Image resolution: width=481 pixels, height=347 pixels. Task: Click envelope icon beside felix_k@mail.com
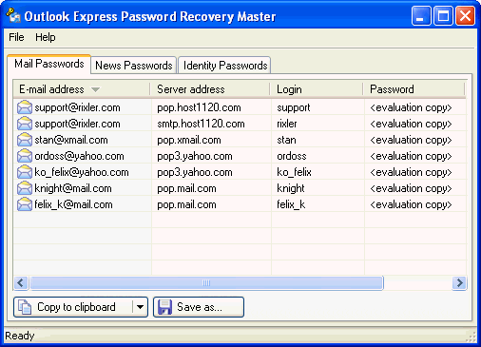coord(25,204)
